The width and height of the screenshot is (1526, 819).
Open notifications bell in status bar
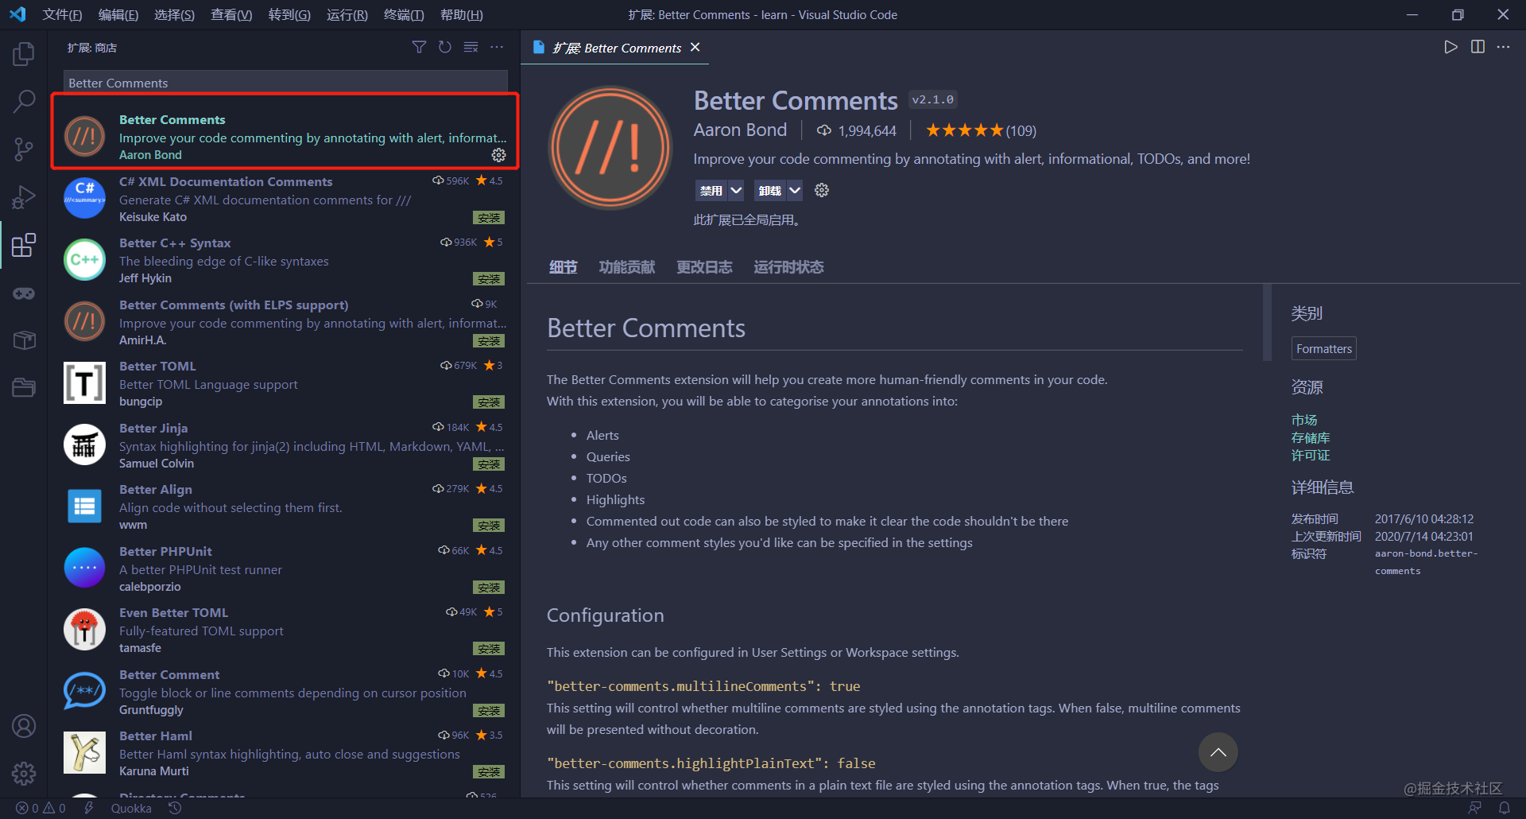point(1505,808)
